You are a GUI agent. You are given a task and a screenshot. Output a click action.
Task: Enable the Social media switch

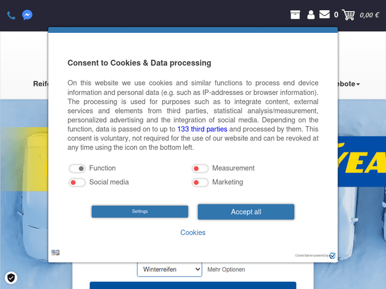click(77, 182)
